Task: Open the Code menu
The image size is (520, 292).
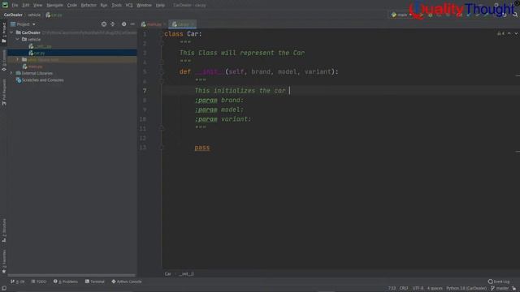Action: click(71, 6)
